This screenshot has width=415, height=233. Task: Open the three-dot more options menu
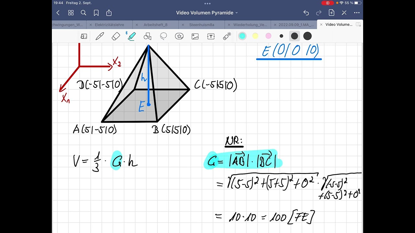pos(357,13)
